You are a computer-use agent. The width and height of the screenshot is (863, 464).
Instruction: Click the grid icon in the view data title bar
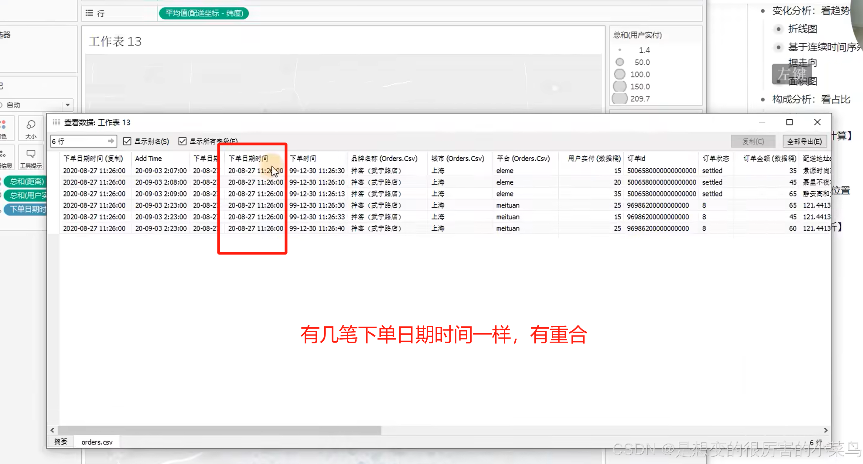[56, 122]
